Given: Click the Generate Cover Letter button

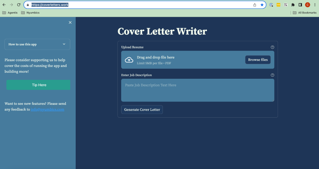Looking at the screenshot, I should pos(142,110).
